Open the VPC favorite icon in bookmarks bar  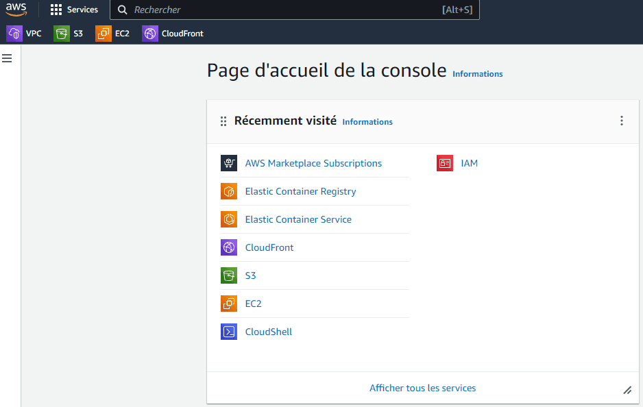(14, 34)
